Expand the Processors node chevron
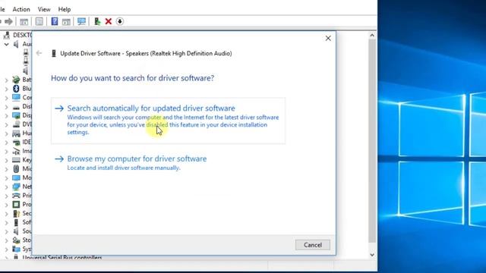The width and height of the screenshot is (486, 273). click(7, 205)
